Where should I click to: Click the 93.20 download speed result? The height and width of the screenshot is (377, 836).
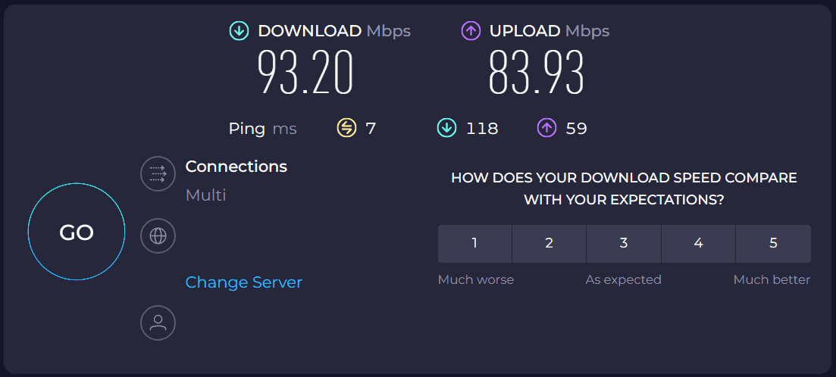click(305, 73)
